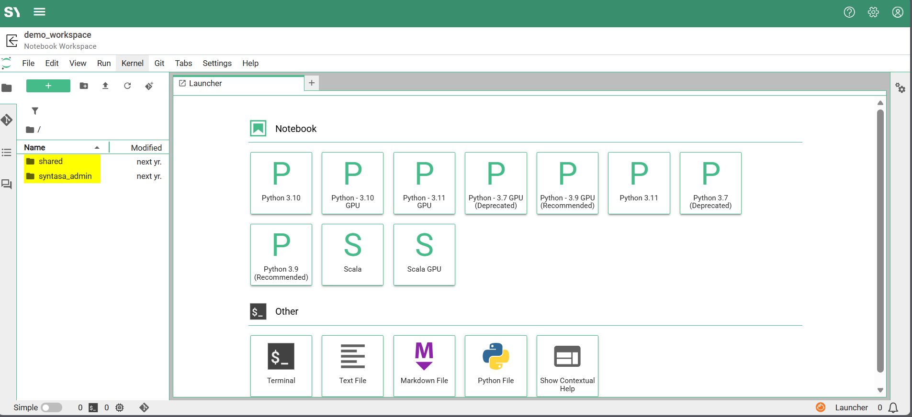Open the table of contents sidebar
The image size is (912, 417).
click(7, 153)
